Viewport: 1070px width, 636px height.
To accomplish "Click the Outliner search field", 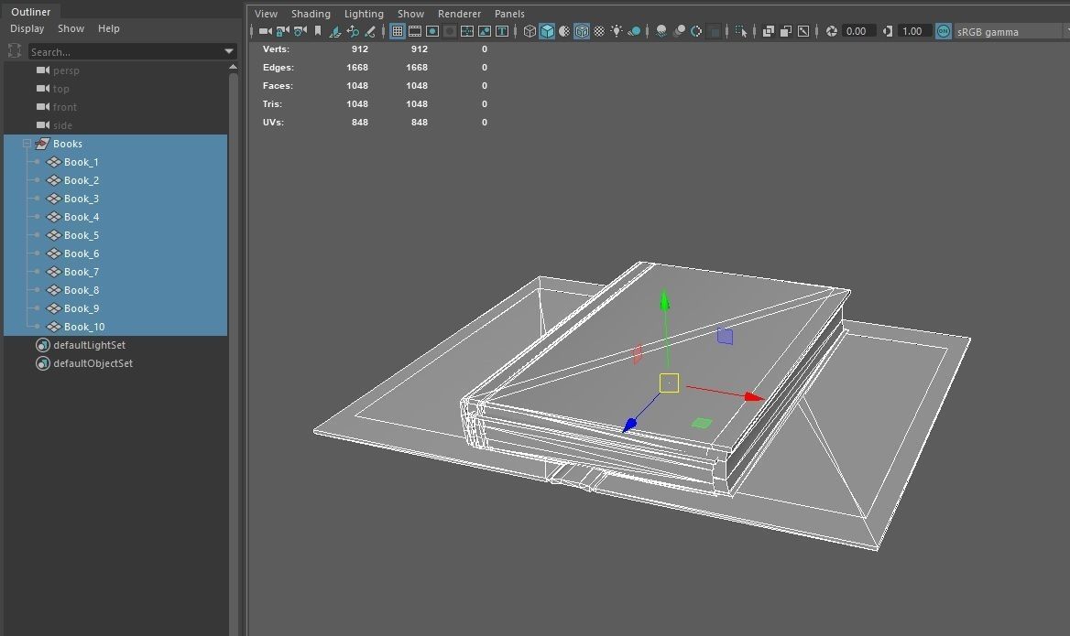I will click(x=126, y=52).
